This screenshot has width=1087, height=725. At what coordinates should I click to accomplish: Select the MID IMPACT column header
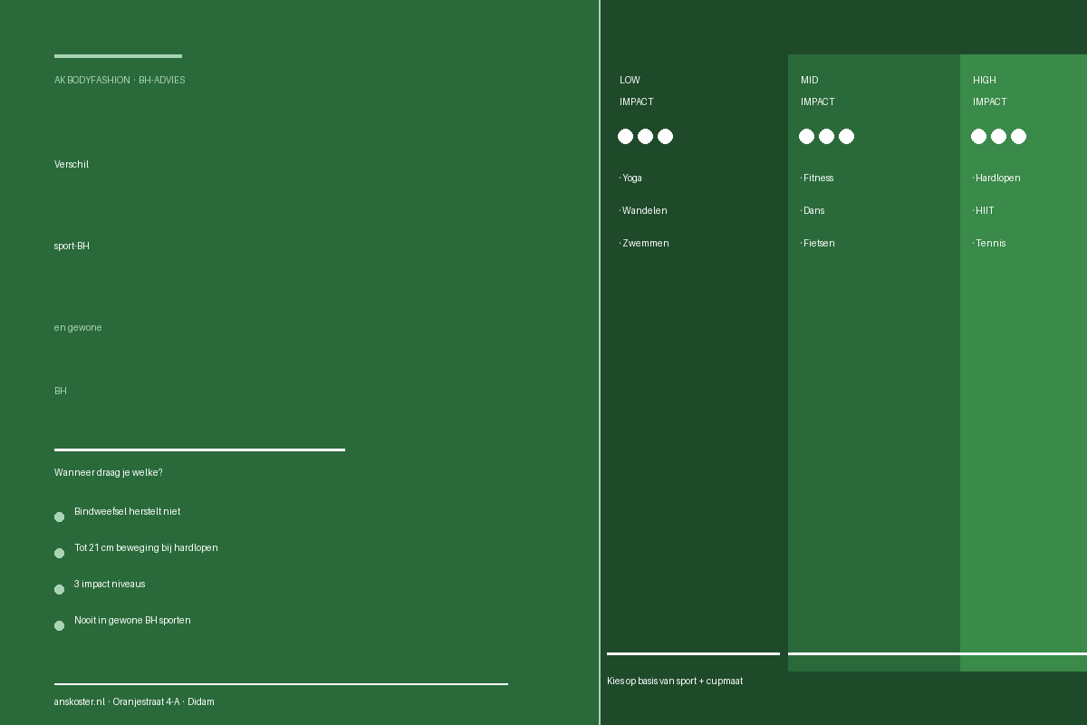[818, 91]
